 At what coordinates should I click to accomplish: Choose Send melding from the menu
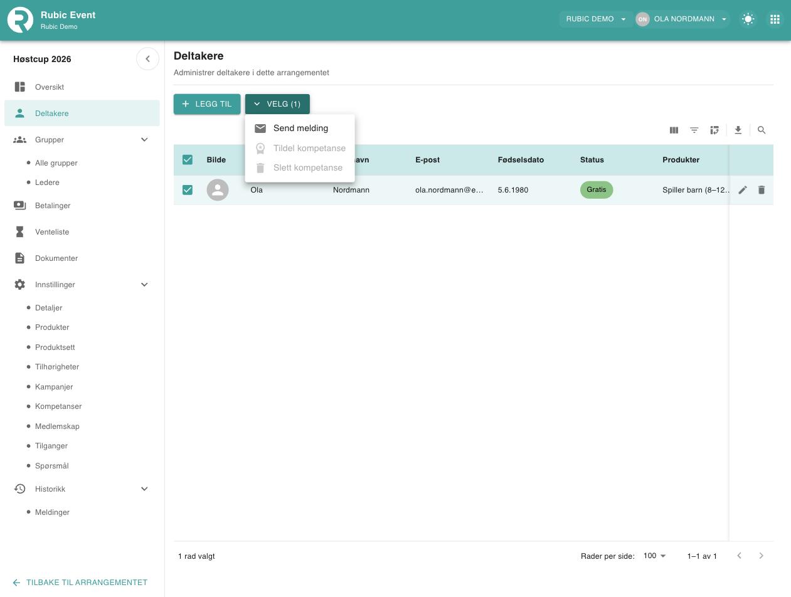(300, 129)
